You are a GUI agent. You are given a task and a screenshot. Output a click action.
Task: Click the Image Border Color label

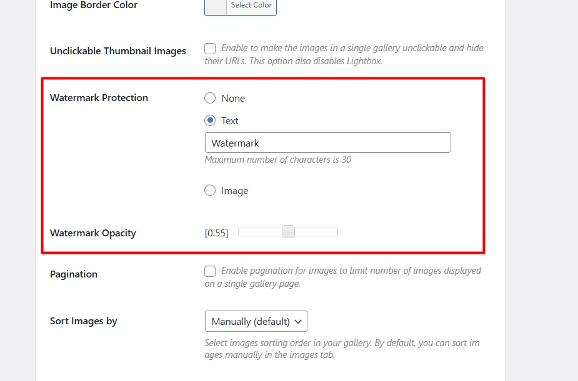tap(93, 5)
